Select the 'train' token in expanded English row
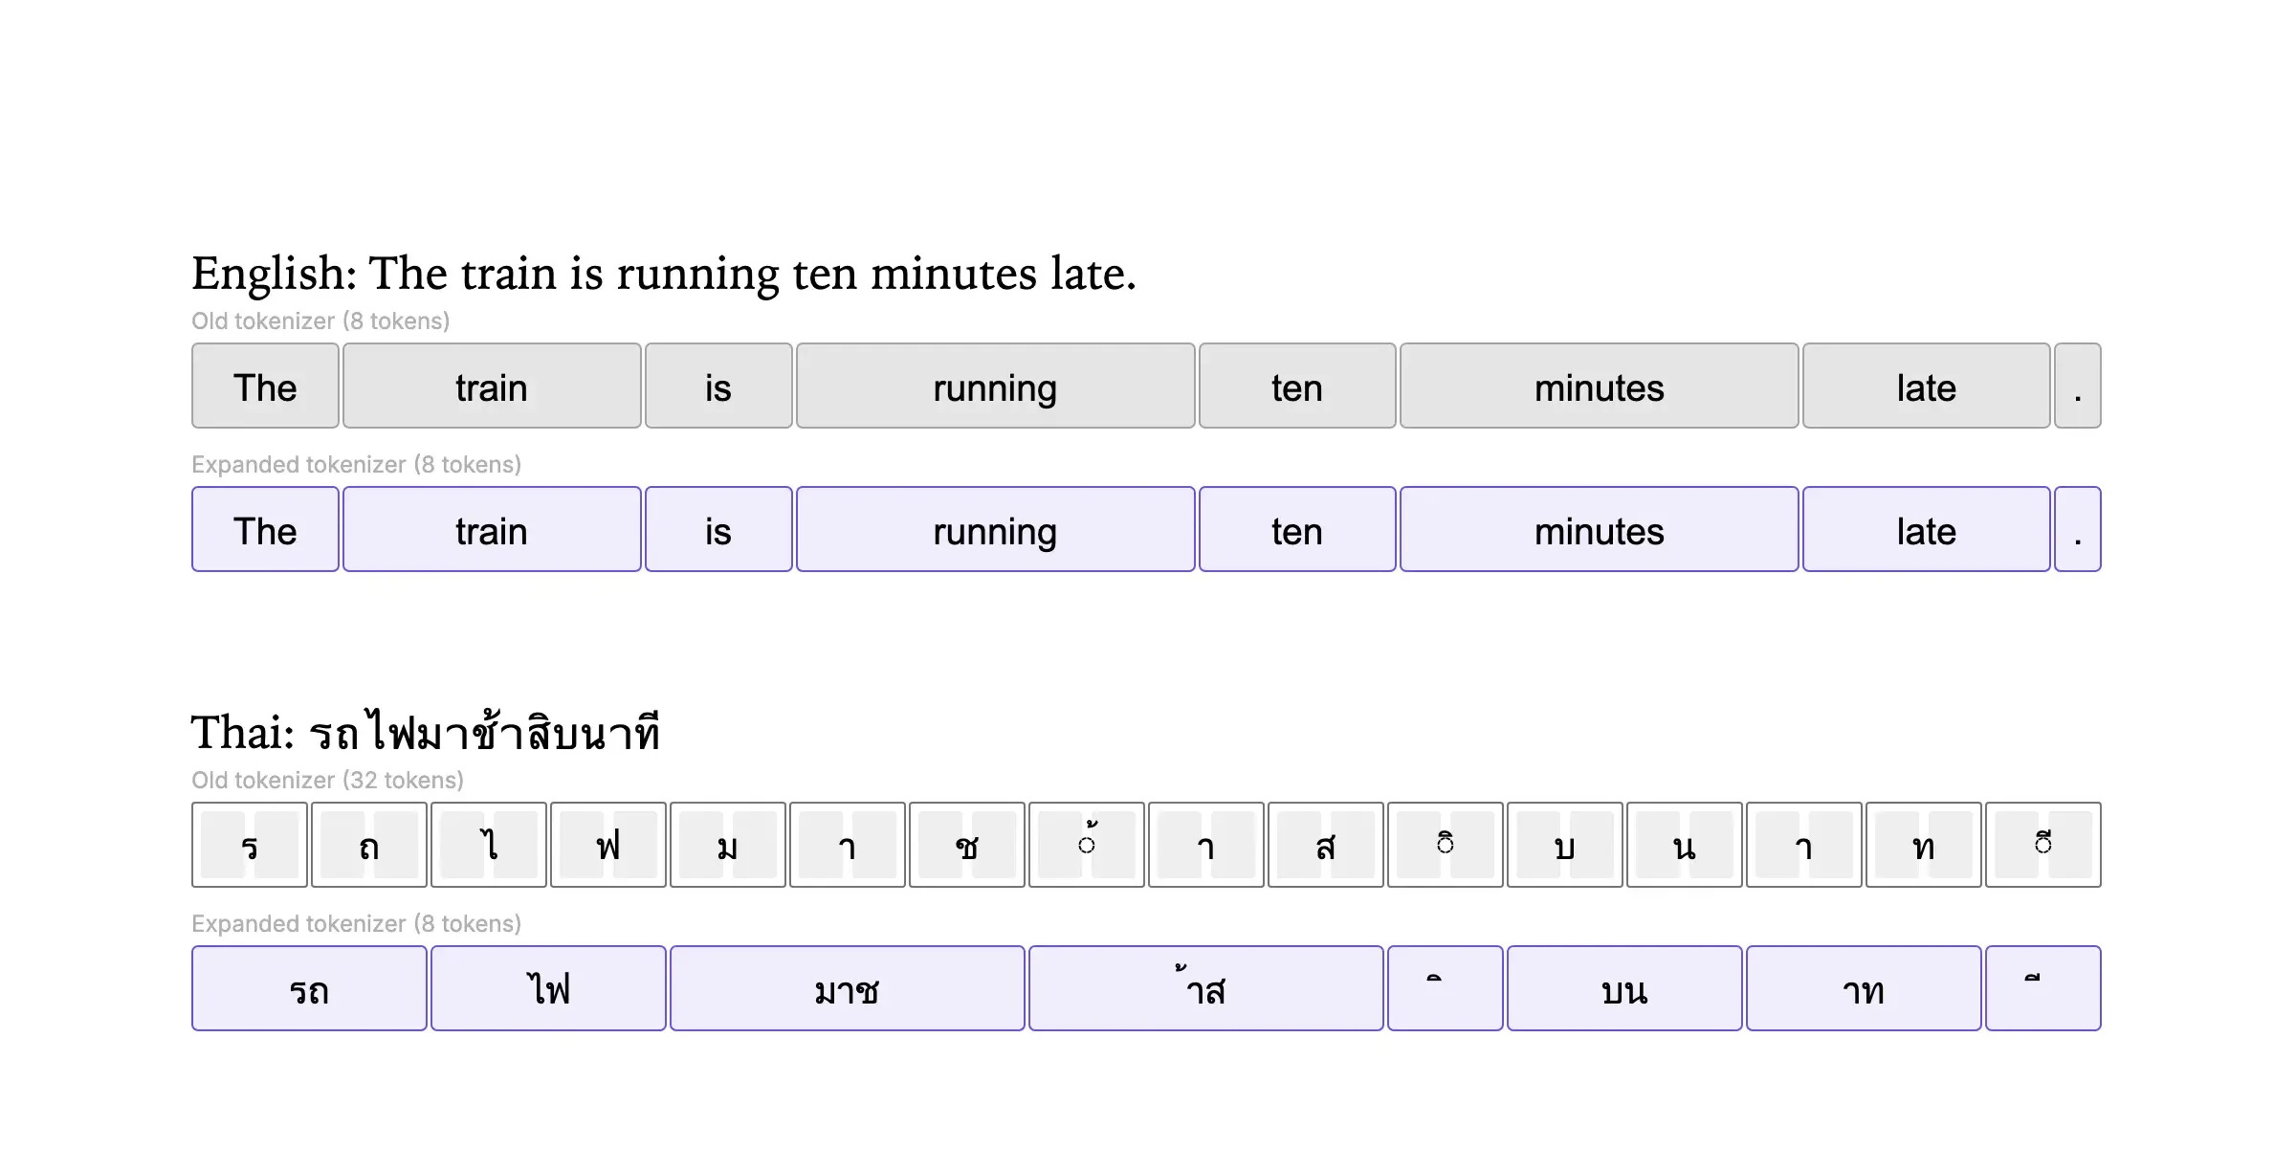The width and height of the screenshot is (2296, 1170). 492,529
